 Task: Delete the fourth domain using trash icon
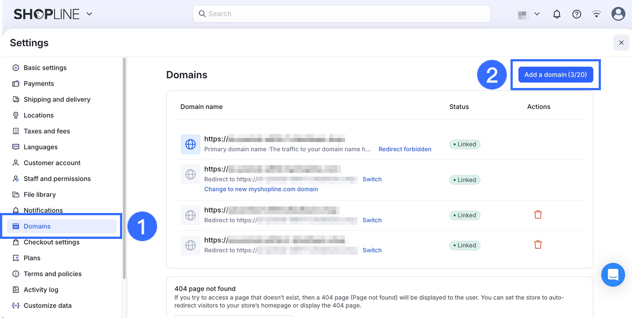pyautogui.click(x=538, y=244)
